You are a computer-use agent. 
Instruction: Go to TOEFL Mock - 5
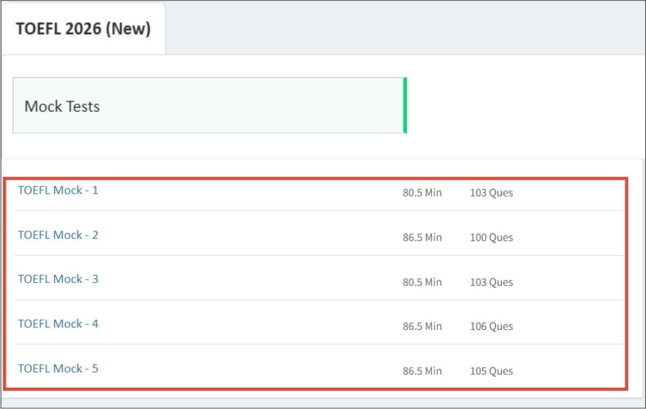(58, 369)
